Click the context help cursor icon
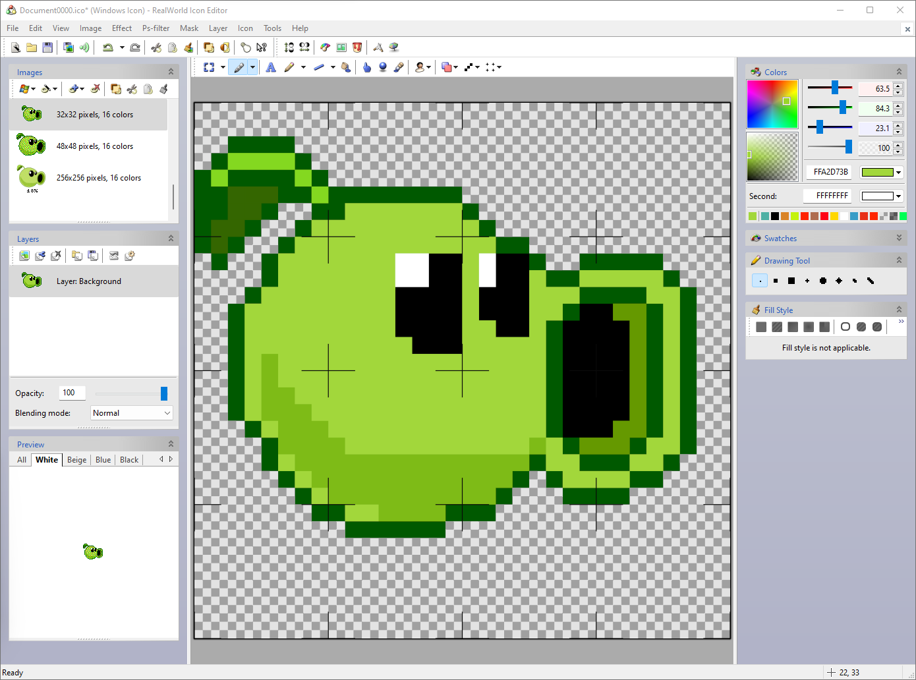This screenshot has height=680, width=916. tap(262, 47)
